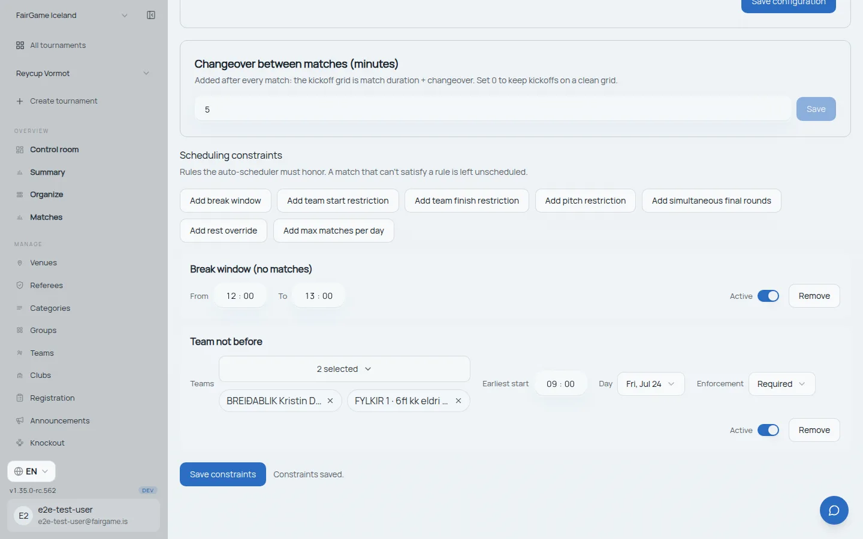
Task: Open the 2 selected teams dropdown
Action: pos(345,369)
